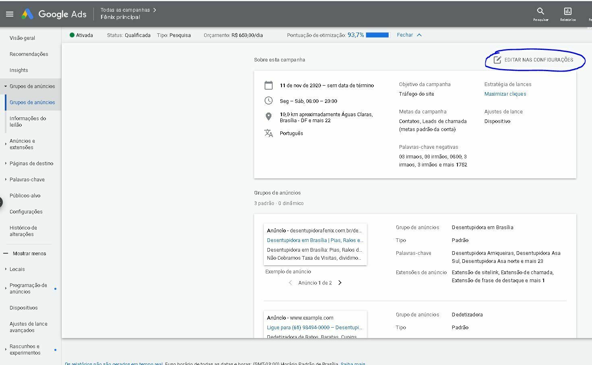Click schedule 'Seg – Sáb, 08:00 – 20:00'
592x365 pixels.
(308, 101)
